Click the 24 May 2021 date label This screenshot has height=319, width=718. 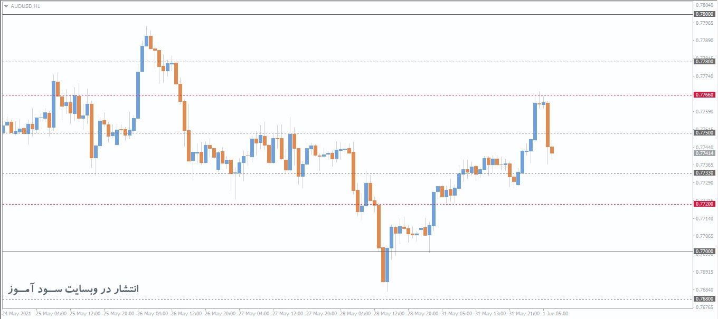pyautogui.click(x=16, y=313)
